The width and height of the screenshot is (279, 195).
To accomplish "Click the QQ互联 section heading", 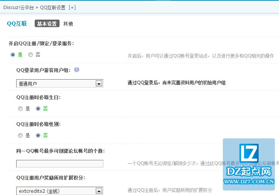I will [17, 24].
